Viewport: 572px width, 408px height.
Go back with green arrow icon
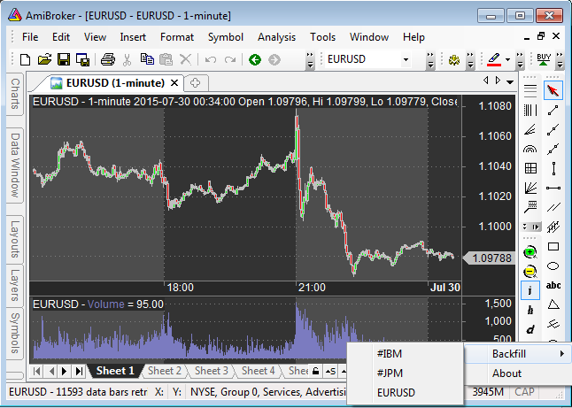255,59
